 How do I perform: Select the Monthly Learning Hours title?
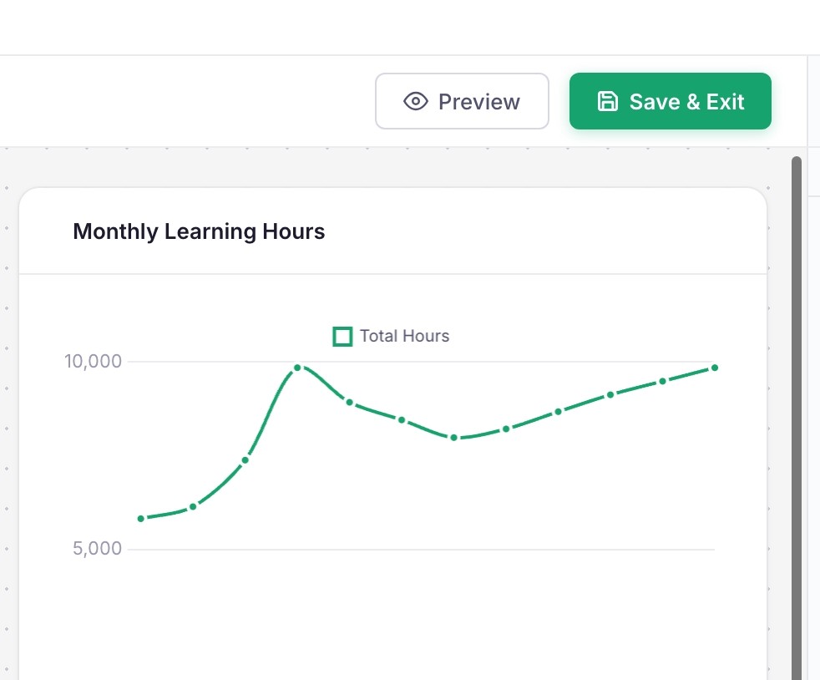click(x=199, y=231)
